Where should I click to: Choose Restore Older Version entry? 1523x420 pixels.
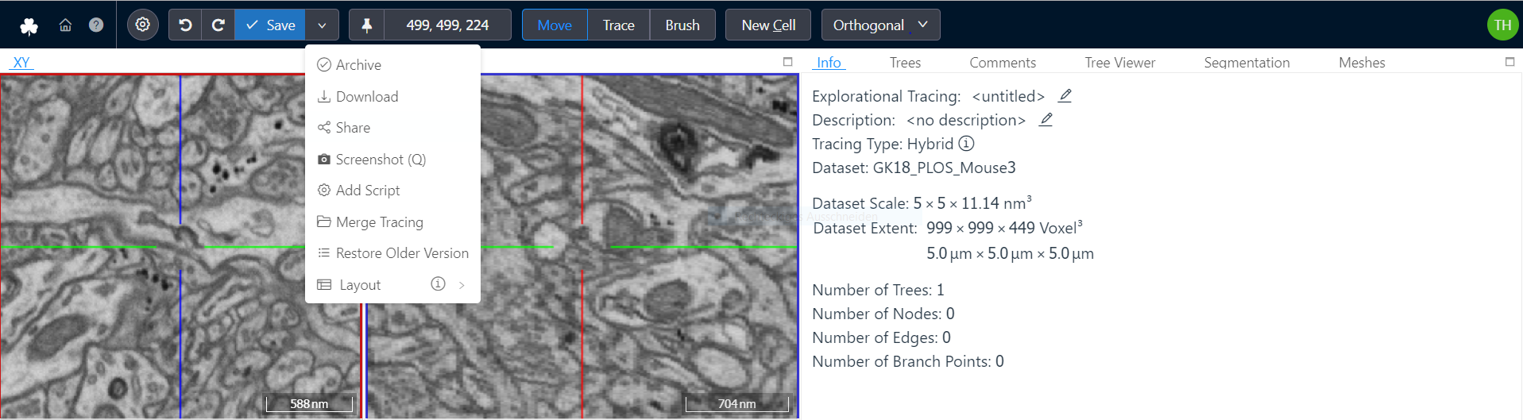[392, 253]
